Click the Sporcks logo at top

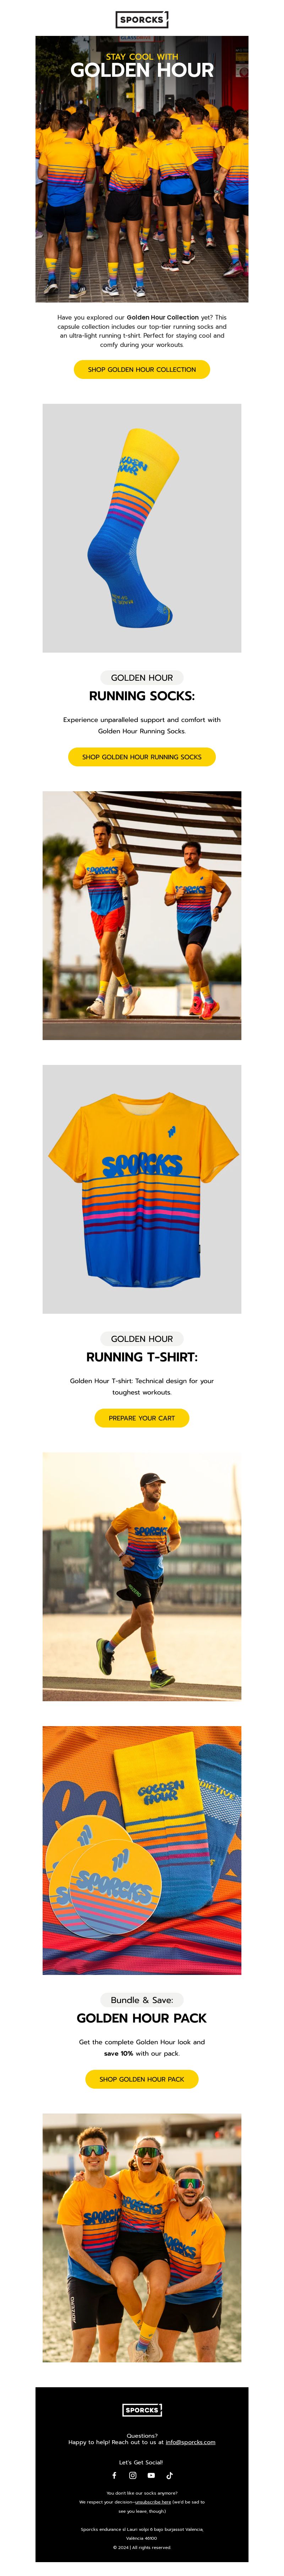click(142, 19)
